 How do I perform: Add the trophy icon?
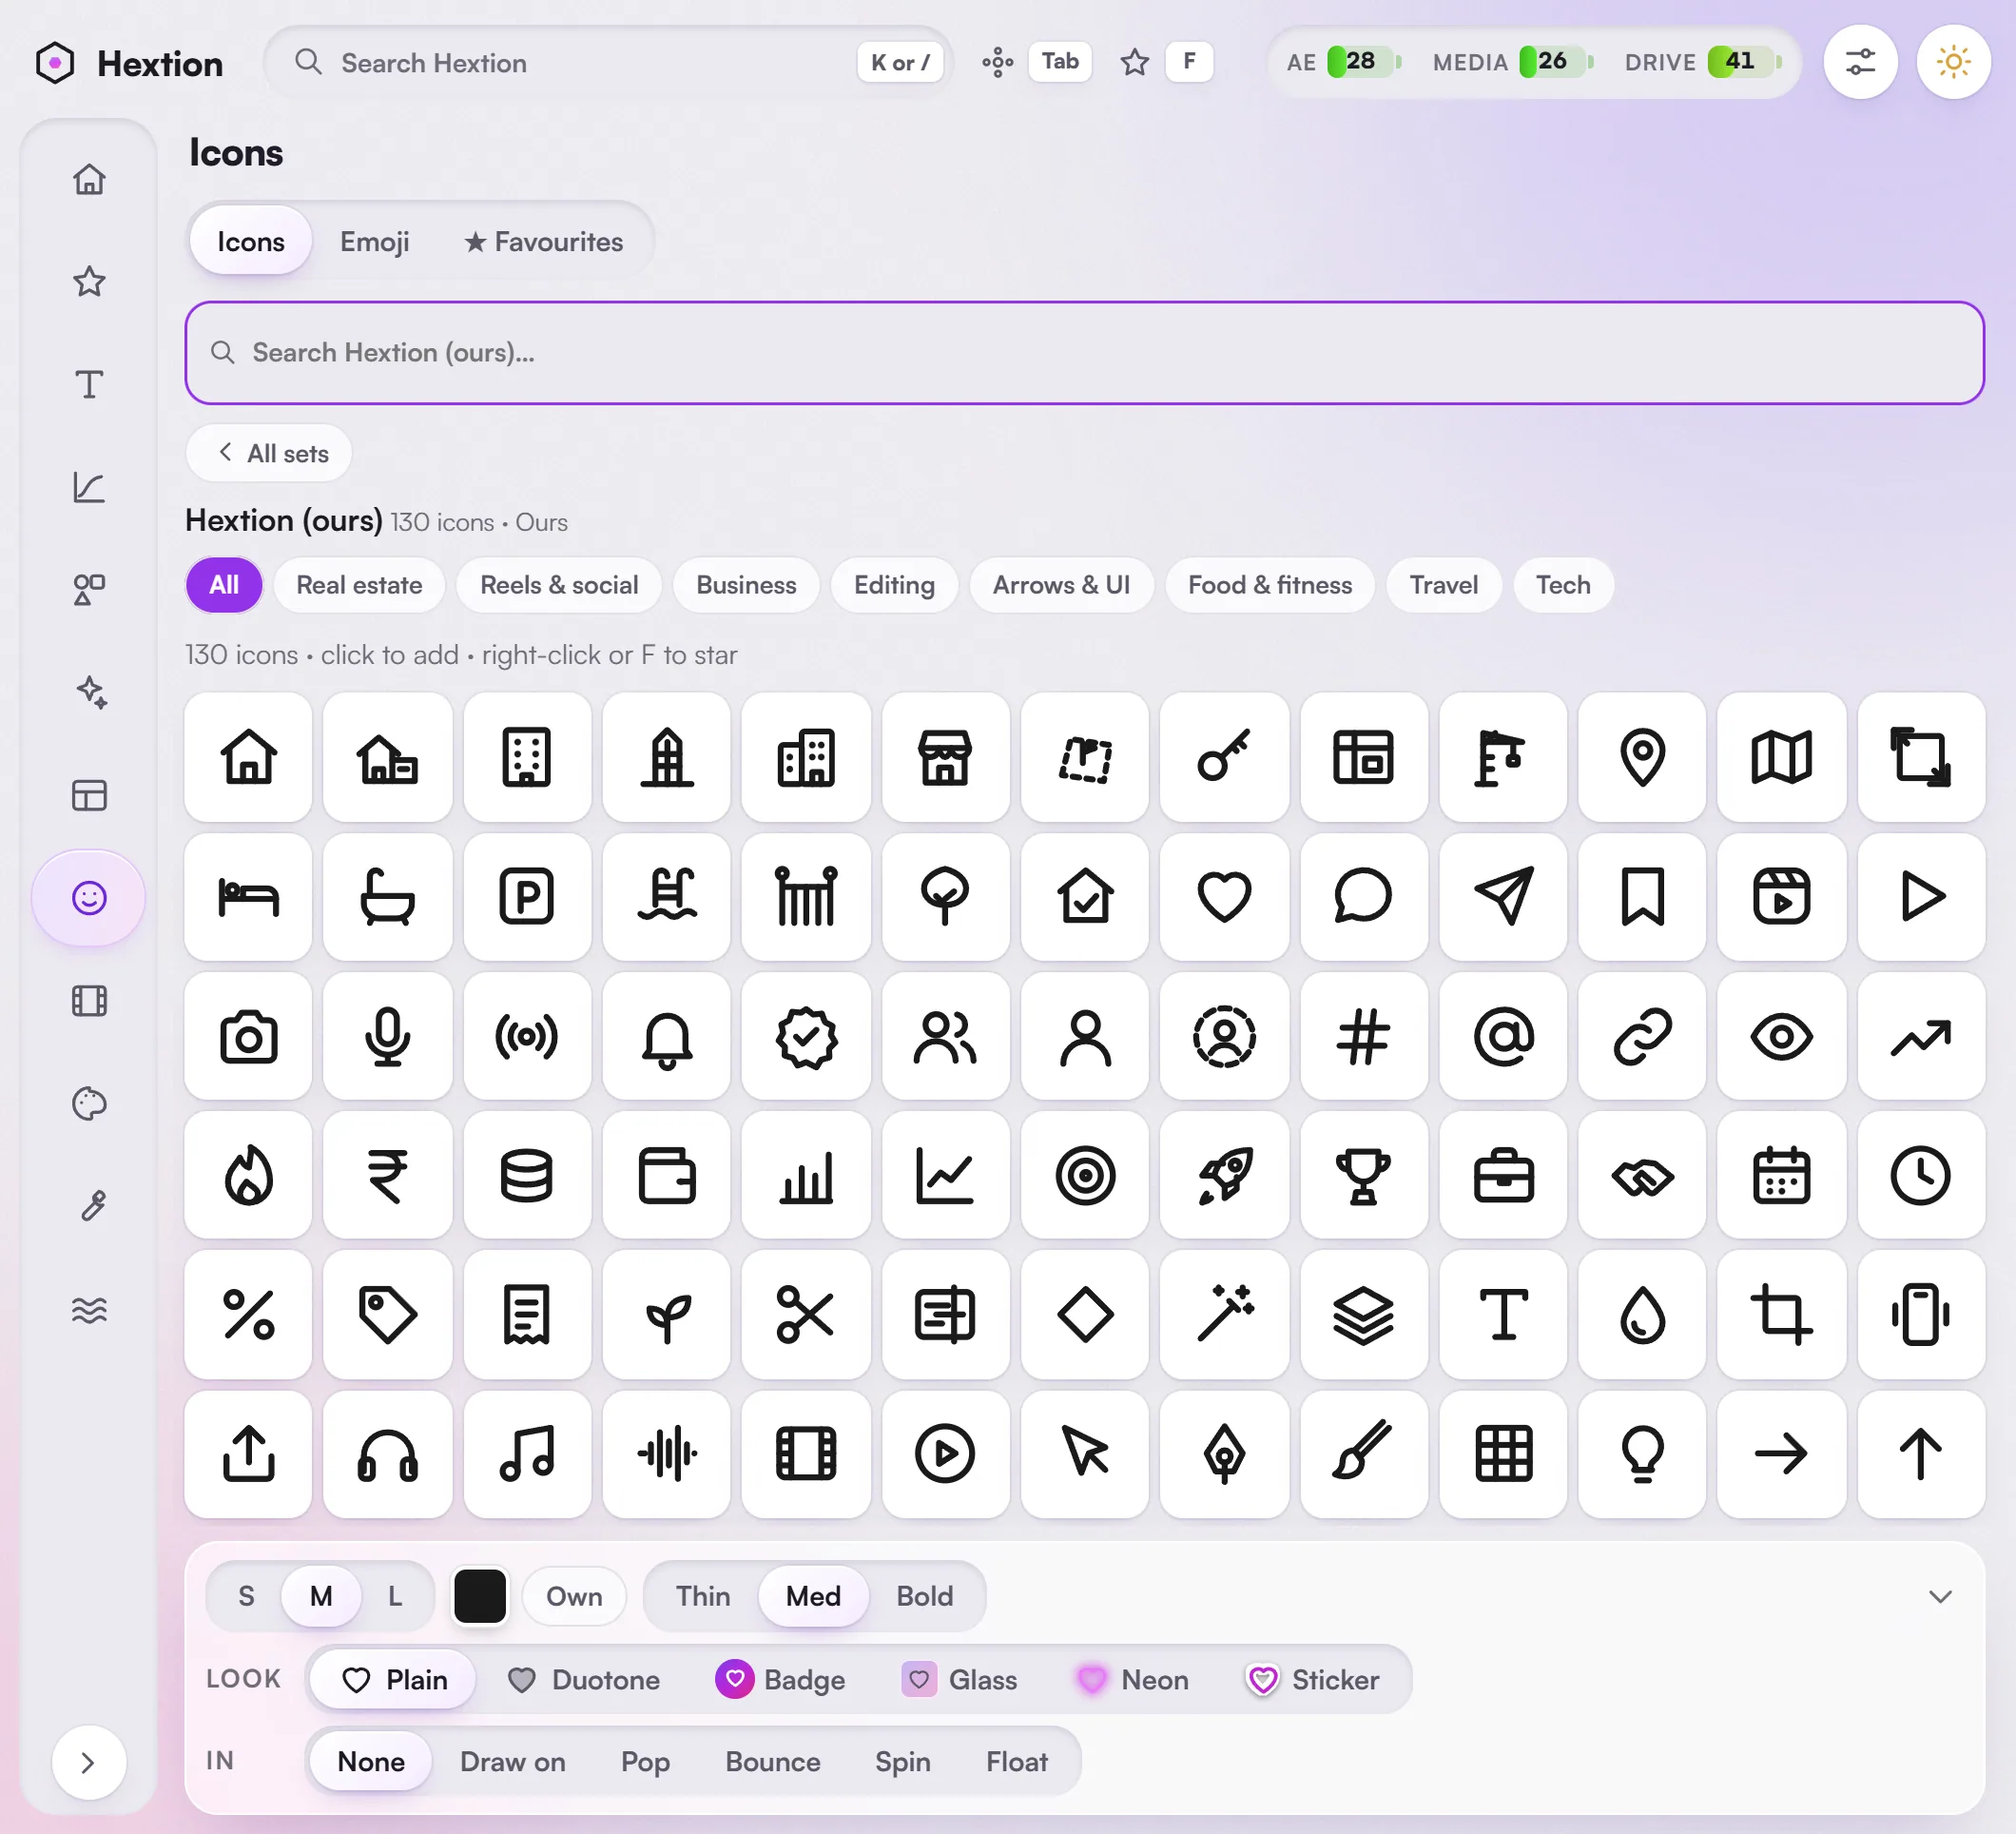1363,1175
